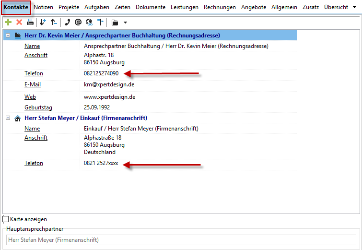Open the tab overflow arrow after Übersicht
Viewport: 362px width, 250px height.
354,7
